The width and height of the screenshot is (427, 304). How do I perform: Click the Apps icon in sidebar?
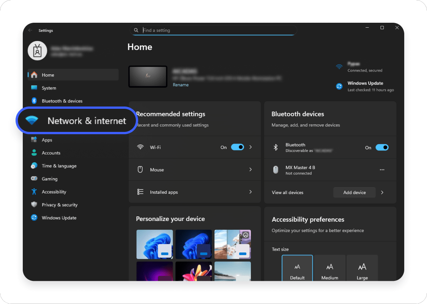(x=34, y=139)
